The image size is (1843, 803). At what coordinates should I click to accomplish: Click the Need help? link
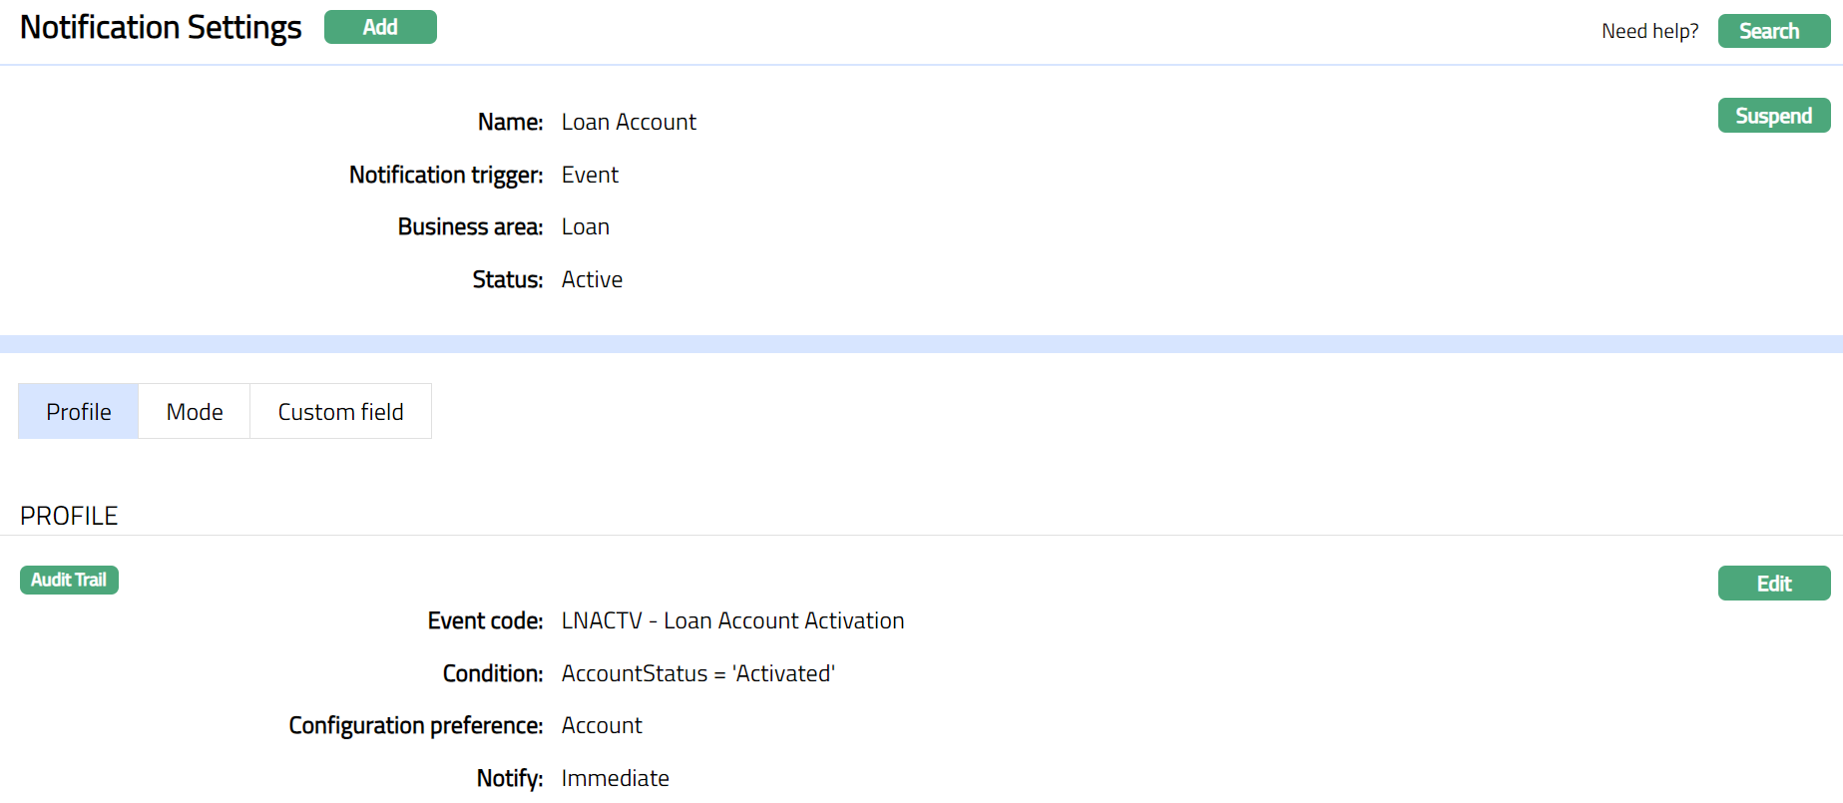(1649, 31)
